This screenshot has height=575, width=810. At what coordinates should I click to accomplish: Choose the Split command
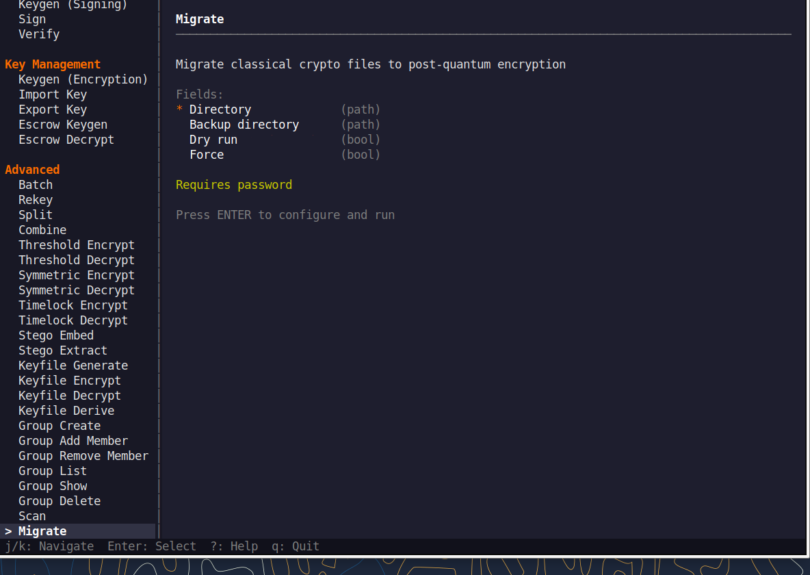click(x=36, y=214)
